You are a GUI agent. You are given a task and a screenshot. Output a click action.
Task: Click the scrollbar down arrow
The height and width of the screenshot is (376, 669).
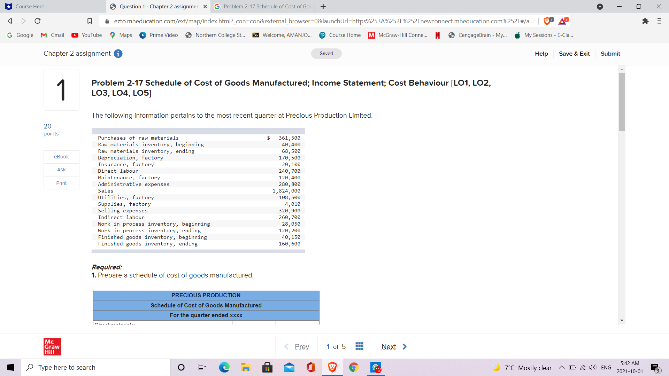(622, 320)
